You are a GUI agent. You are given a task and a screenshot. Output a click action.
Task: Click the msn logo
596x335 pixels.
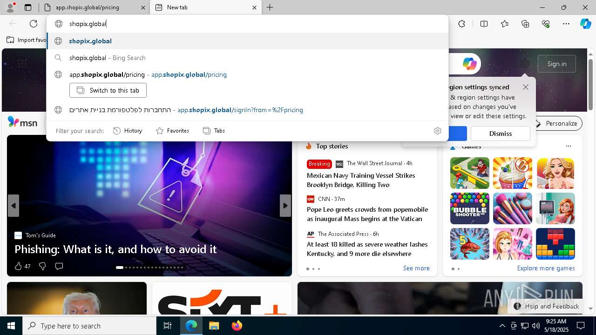23,122
